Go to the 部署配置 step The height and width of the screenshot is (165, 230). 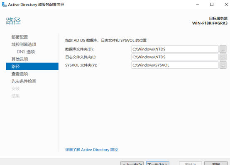(x=20, y=37)
